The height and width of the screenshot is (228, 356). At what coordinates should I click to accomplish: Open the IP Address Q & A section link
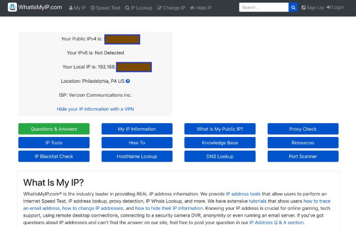click(x=277, y=222)
